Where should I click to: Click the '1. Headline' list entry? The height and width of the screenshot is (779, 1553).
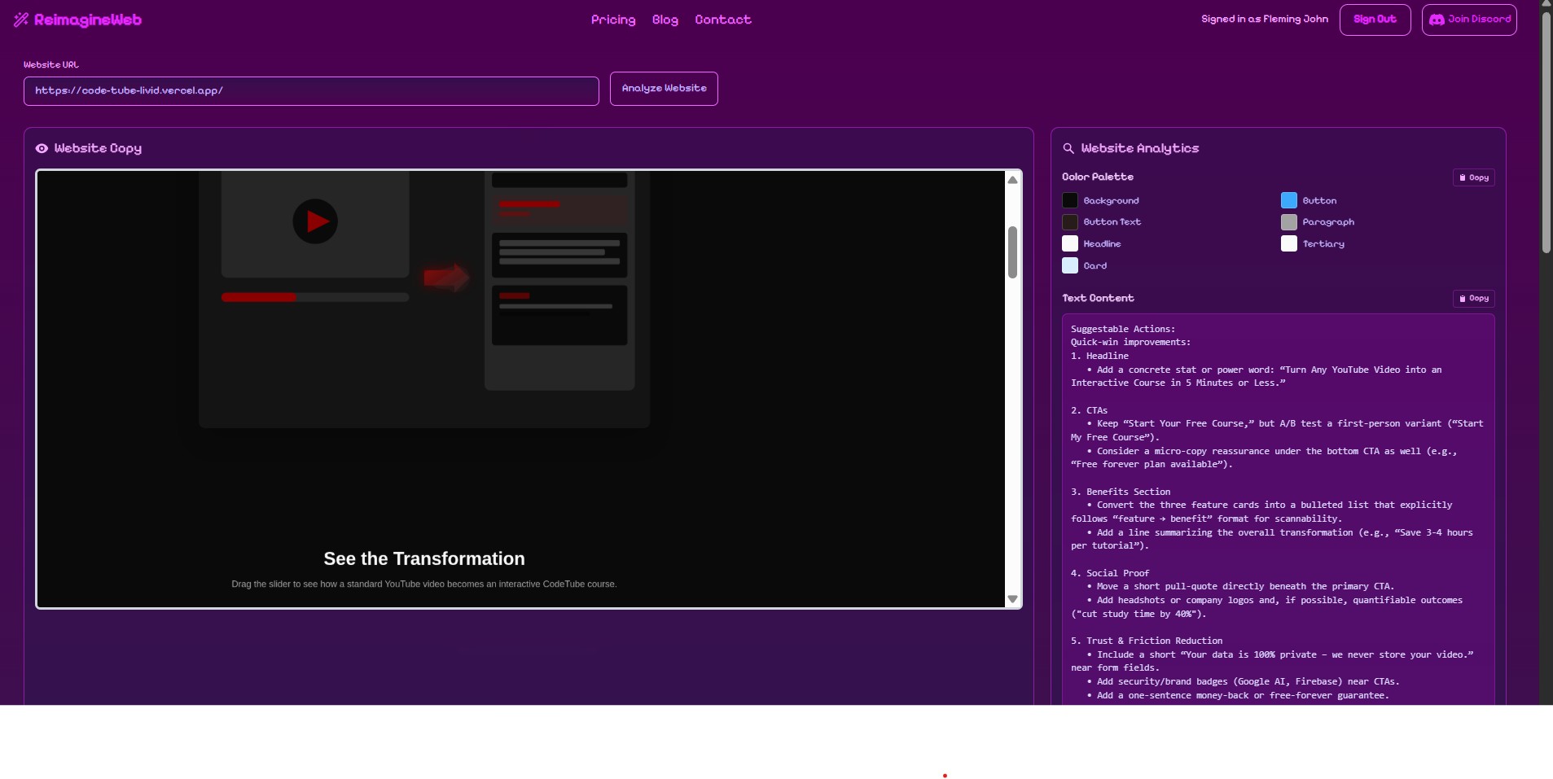pos(1100,356)
